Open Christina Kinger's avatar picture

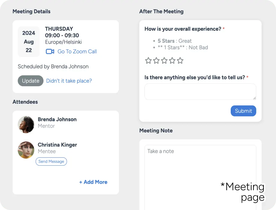(26, 150)
